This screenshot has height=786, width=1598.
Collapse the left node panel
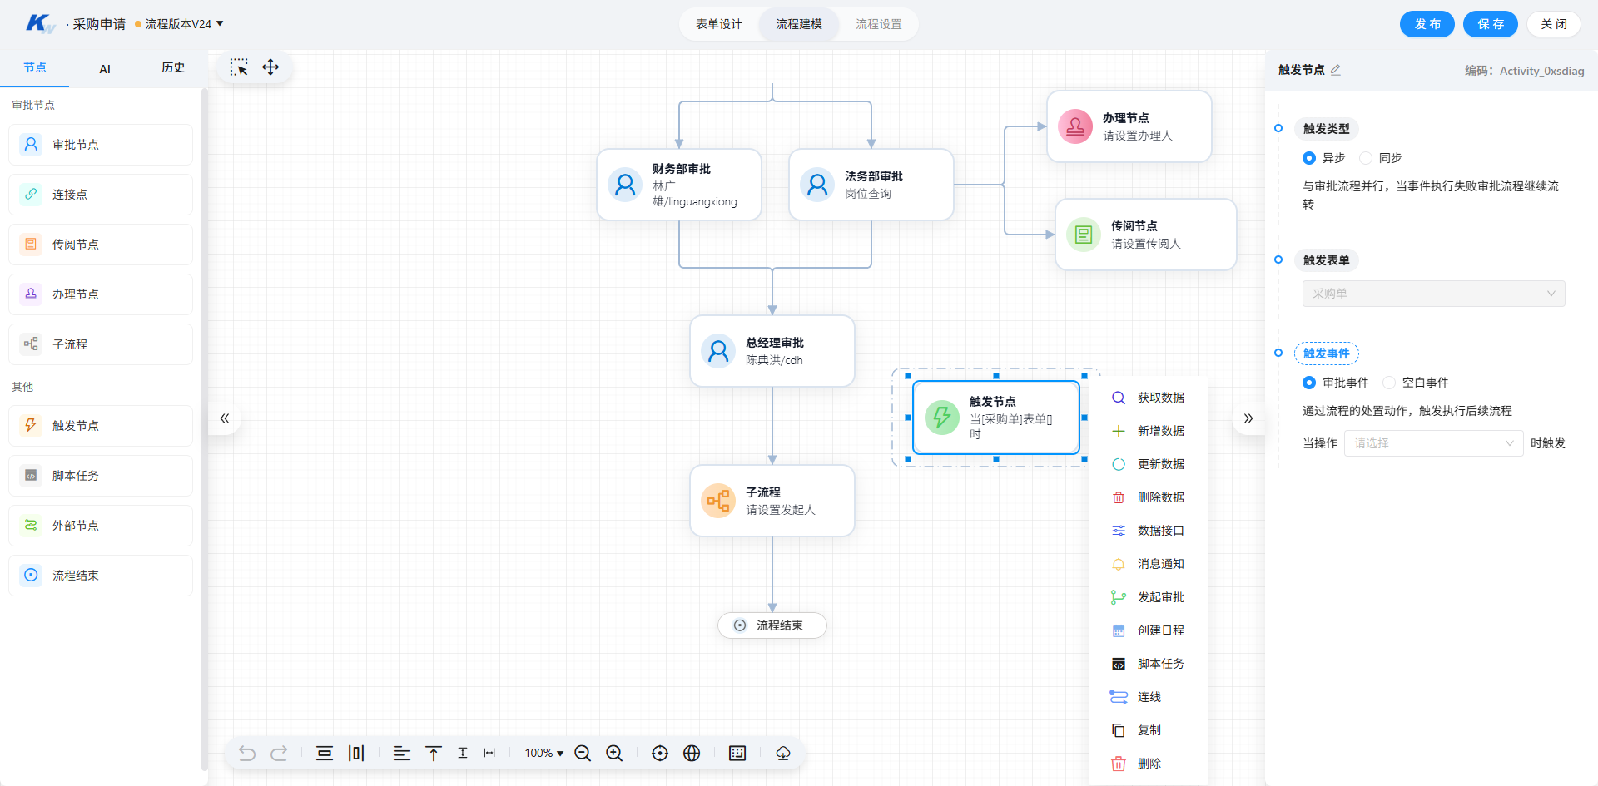pos(225,418)
